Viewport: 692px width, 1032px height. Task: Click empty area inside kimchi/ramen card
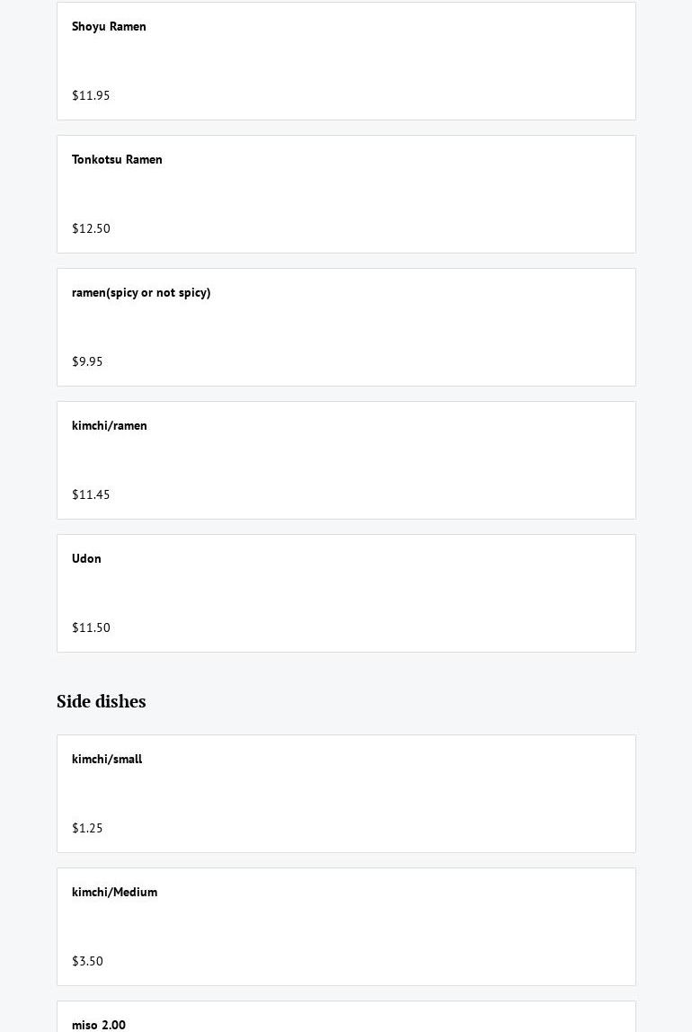pos(404,460)
